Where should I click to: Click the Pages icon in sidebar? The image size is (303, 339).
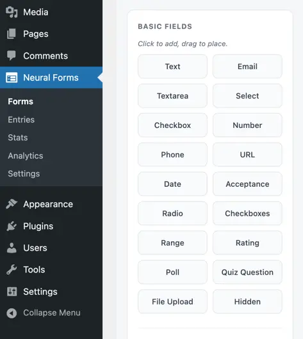pyautogui.click(x=12, y=34)
